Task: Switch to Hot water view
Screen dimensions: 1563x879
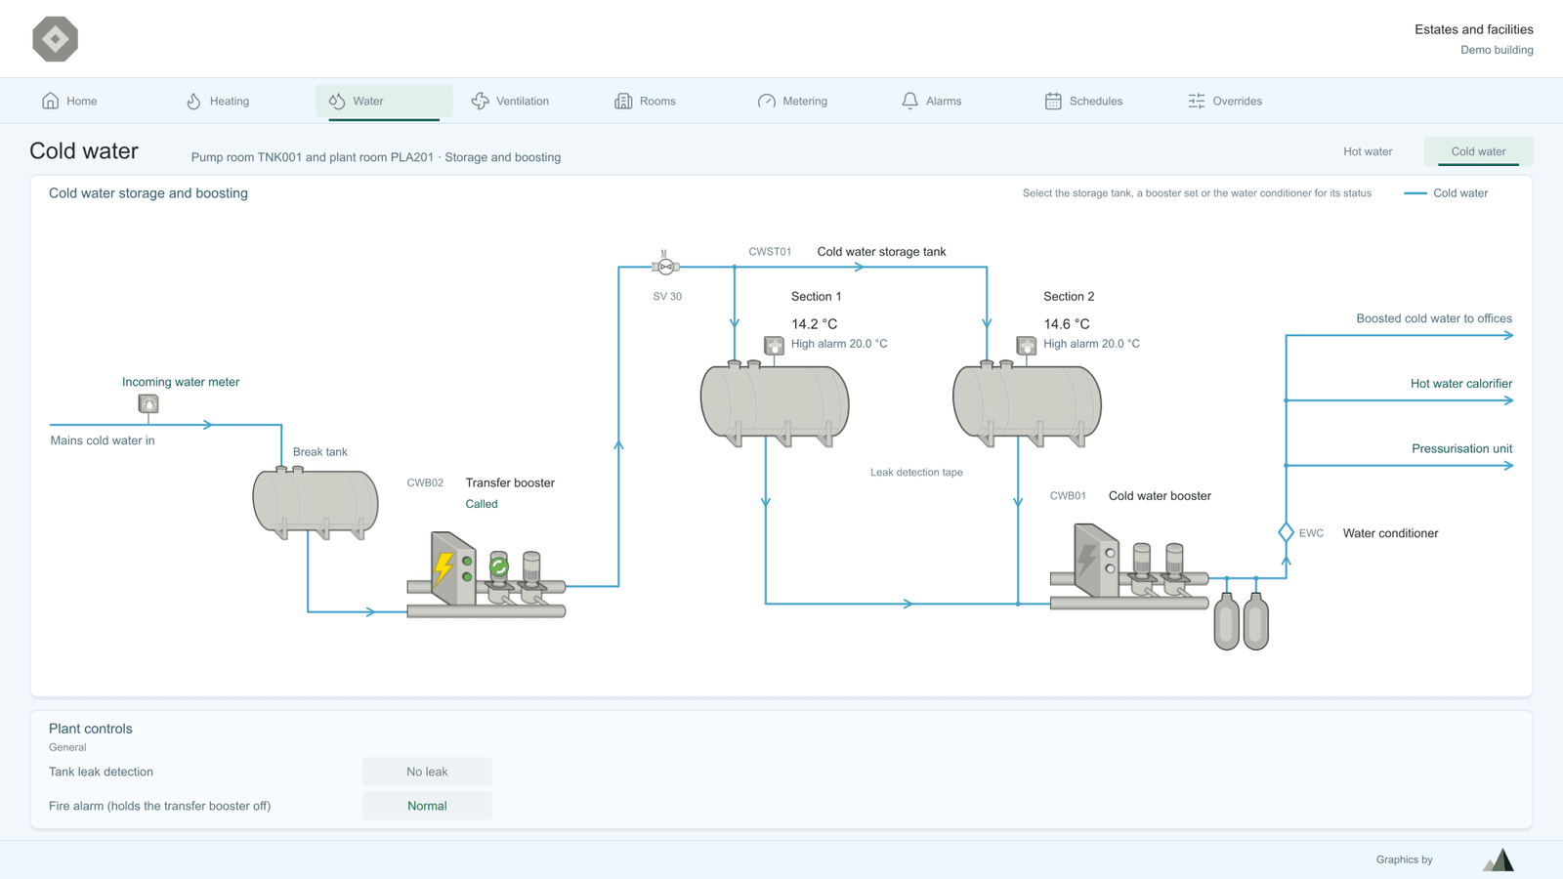Action: pyautogui.click(x=1368, y=151)
